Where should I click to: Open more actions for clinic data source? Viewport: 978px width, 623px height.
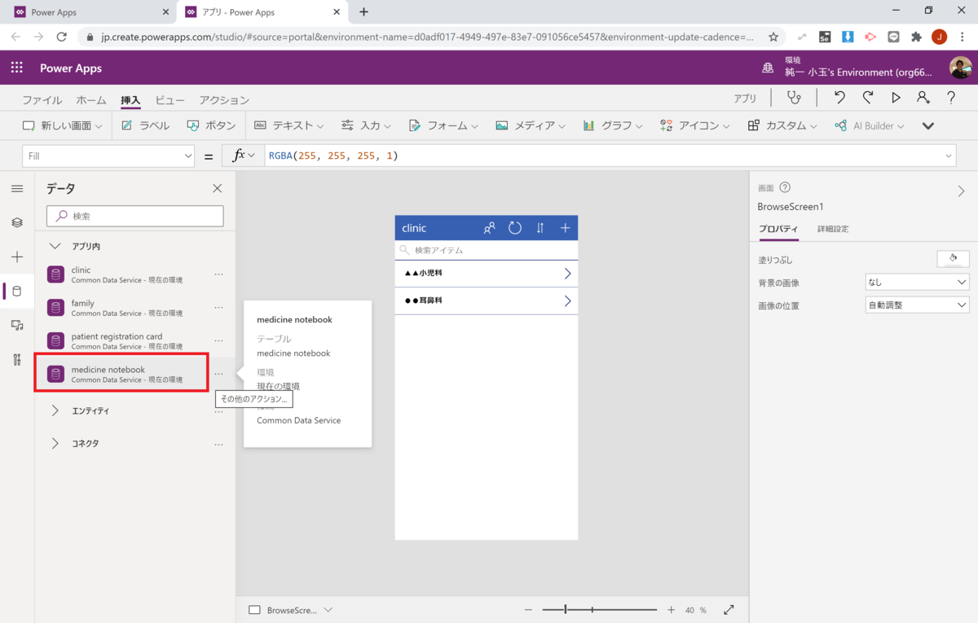coord(218,274)
